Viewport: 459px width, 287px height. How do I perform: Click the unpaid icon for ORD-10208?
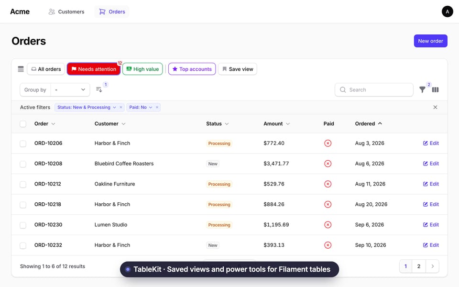328,164
